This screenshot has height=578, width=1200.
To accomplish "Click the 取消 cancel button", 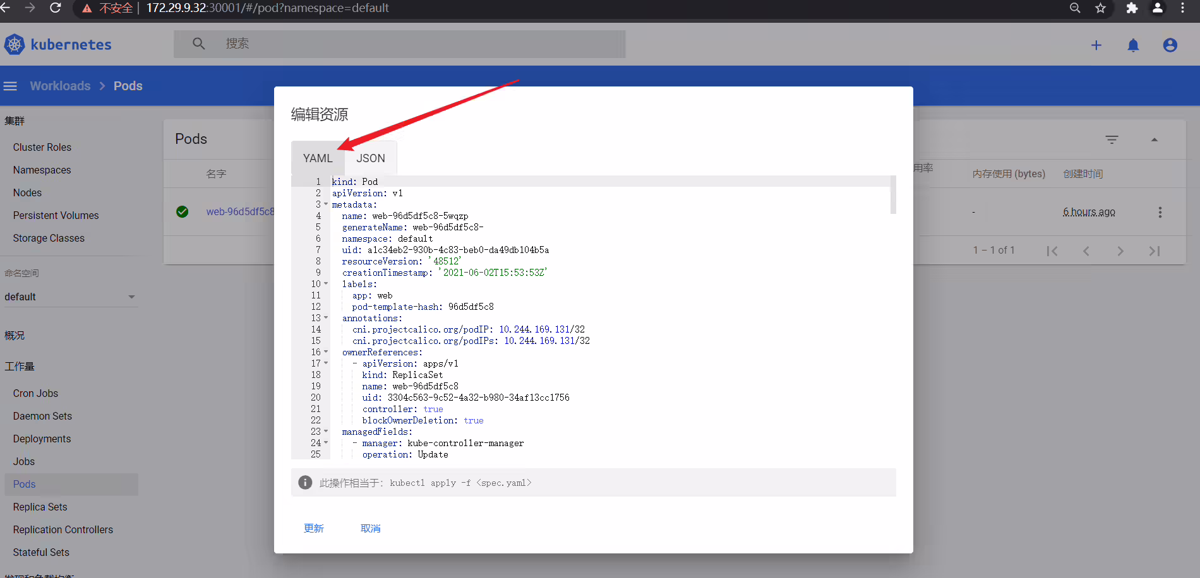I will coord(371,528).
